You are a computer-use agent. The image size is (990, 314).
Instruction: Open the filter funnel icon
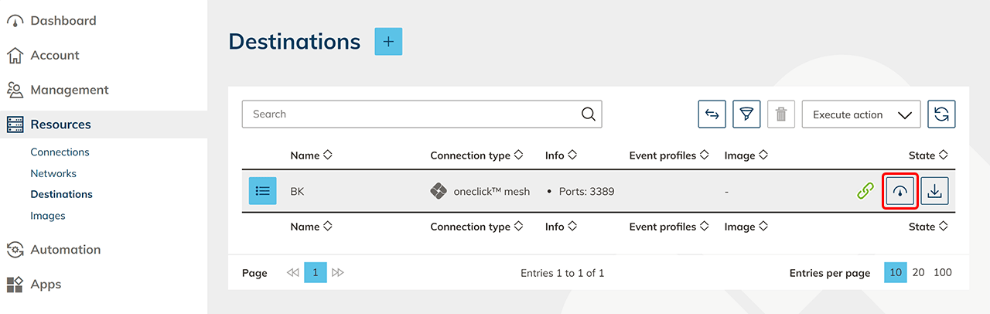[x=746, y=114]
